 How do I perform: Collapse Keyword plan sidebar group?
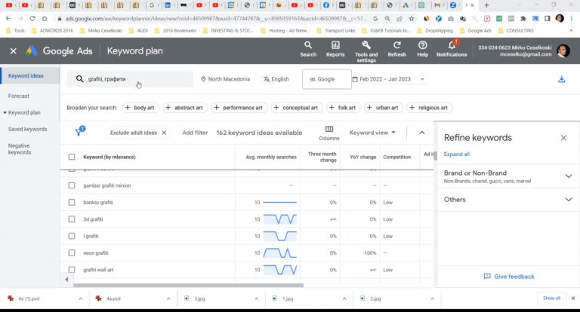tap(5, 112)
